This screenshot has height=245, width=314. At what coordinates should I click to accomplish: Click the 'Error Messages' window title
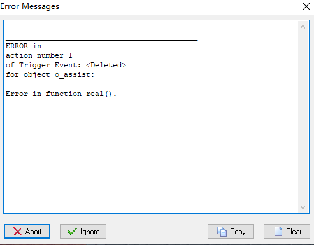click(30, 6)
